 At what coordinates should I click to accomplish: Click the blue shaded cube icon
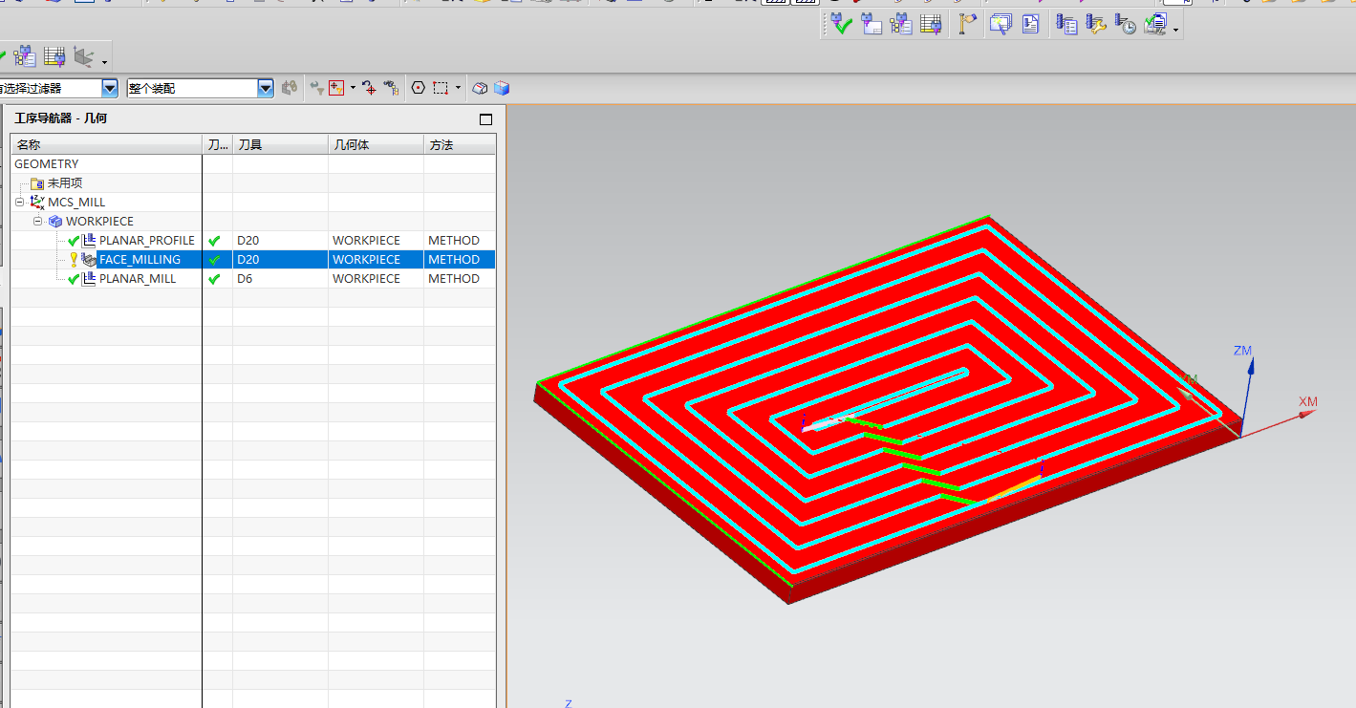point(502,88)
